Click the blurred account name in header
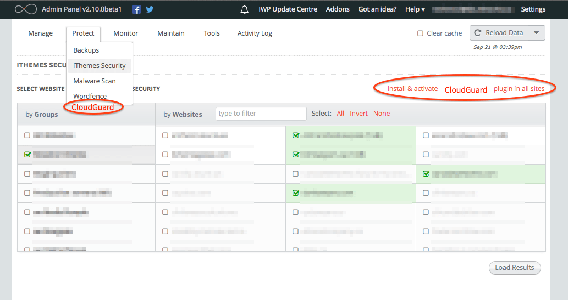This screenshot has width=568, height=300. (x=473, y=9)
